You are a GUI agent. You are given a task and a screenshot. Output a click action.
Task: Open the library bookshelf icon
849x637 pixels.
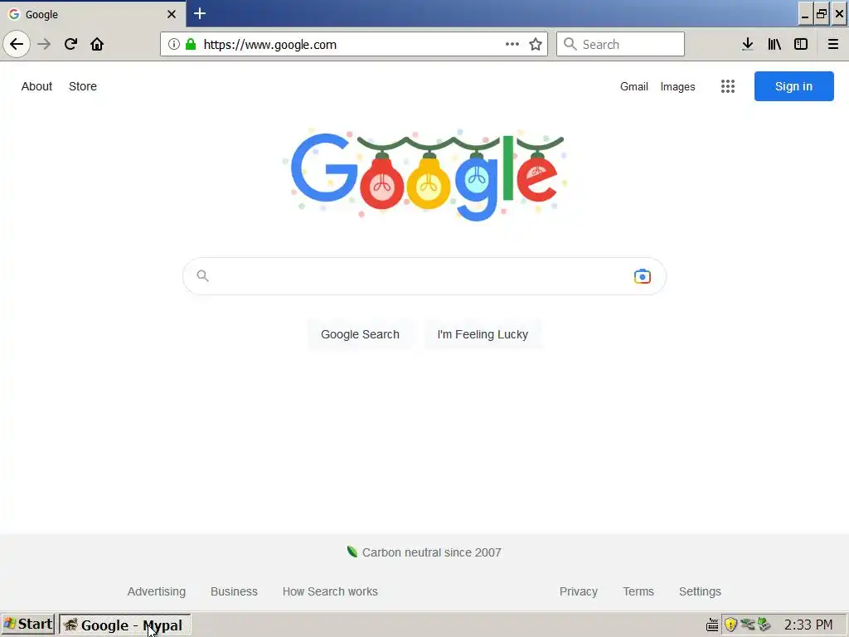click(774, 44)
